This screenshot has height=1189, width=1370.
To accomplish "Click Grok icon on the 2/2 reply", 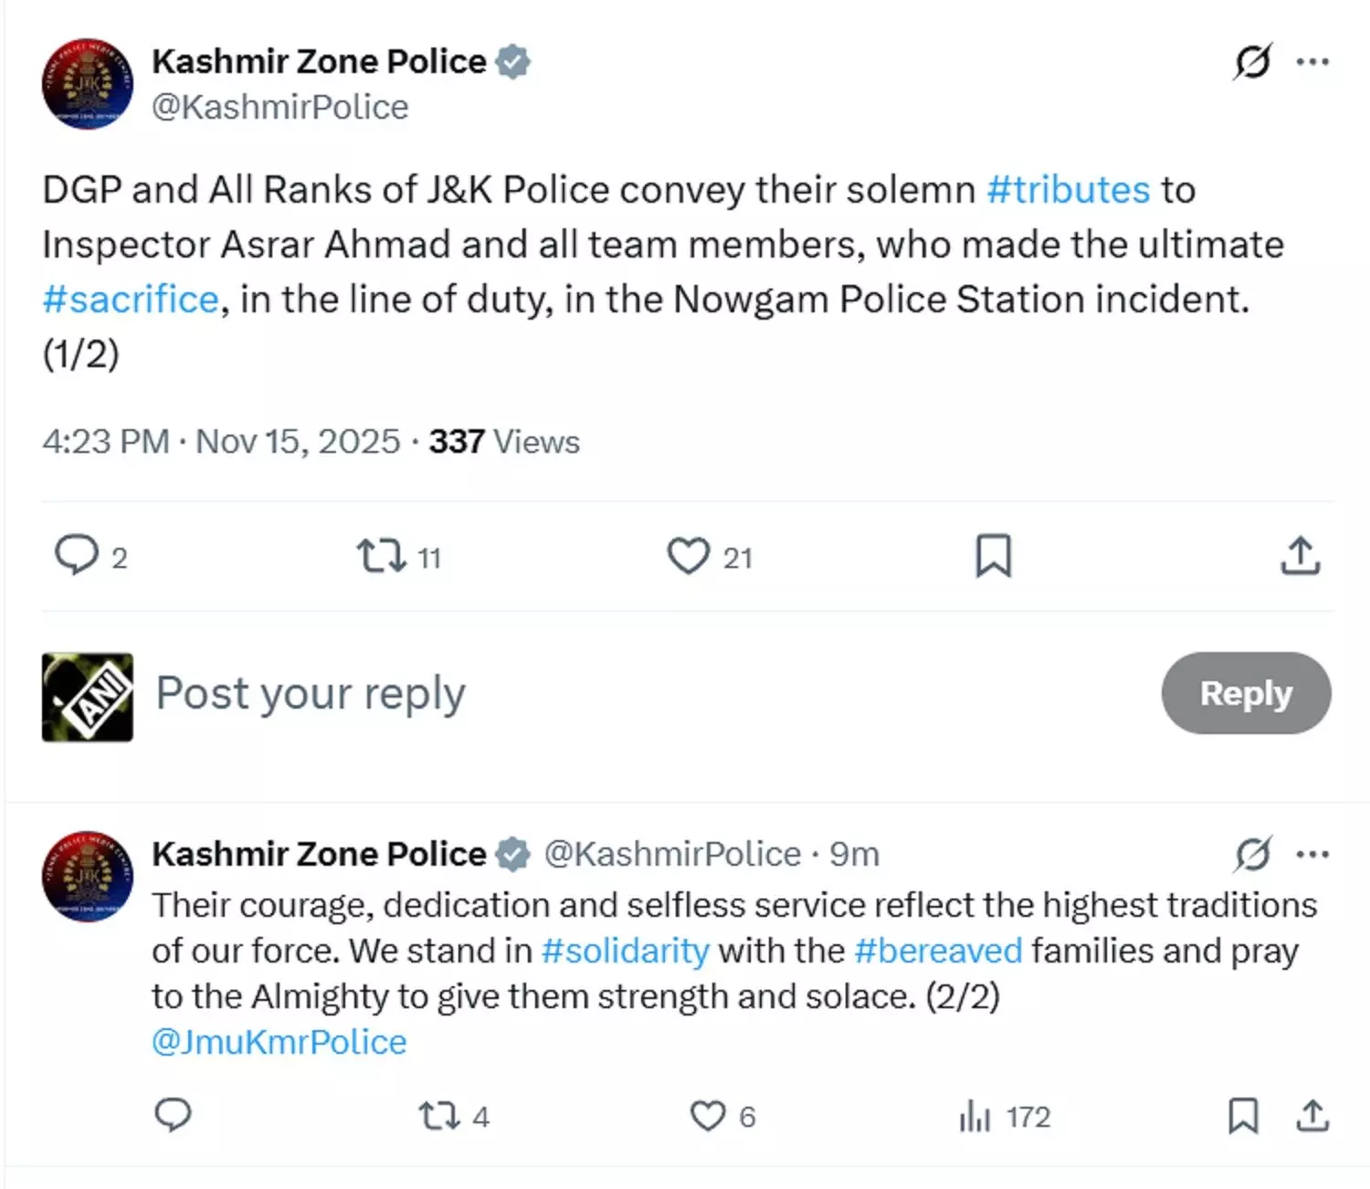I will point(1252,855).
